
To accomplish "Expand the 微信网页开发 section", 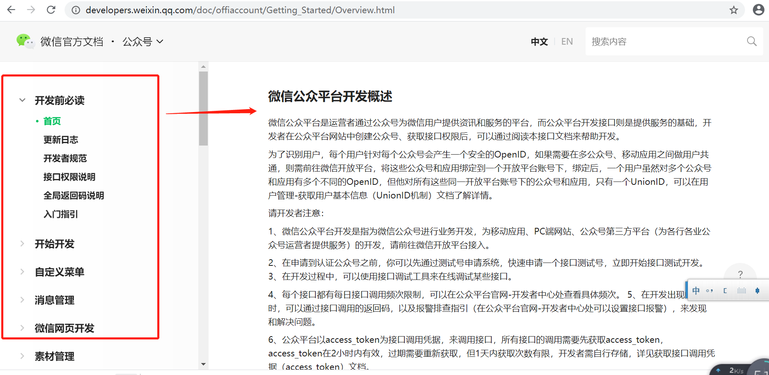I will tap(64, 328).
